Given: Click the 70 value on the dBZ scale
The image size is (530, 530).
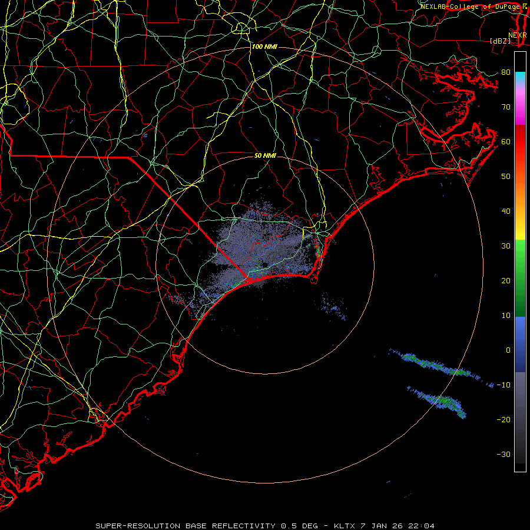Looking at the screenshot, I should click(506, 107).
